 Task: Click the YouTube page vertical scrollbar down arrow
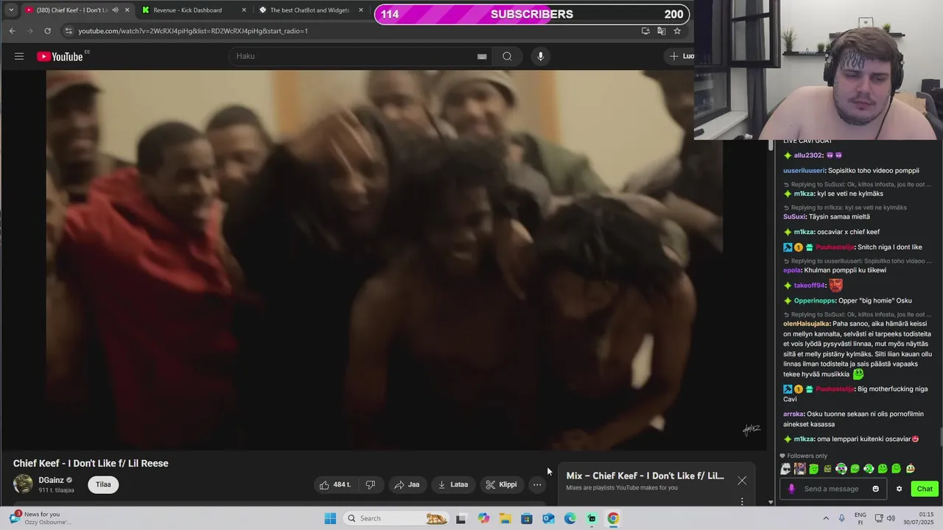771,502
